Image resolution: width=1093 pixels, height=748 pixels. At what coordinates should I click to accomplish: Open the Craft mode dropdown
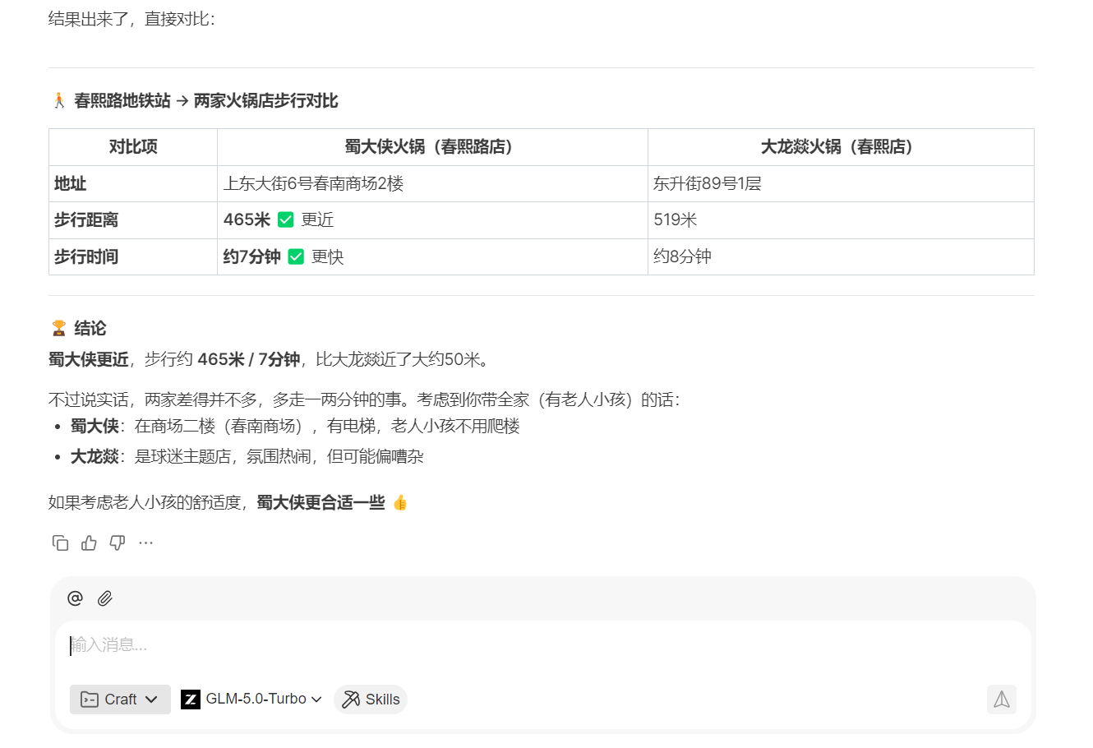tap(120, 700)
